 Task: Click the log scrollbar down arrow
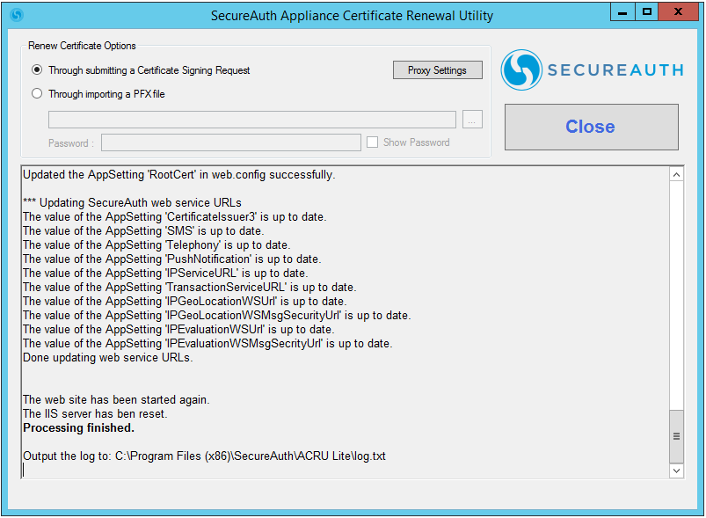click(676, 471)
